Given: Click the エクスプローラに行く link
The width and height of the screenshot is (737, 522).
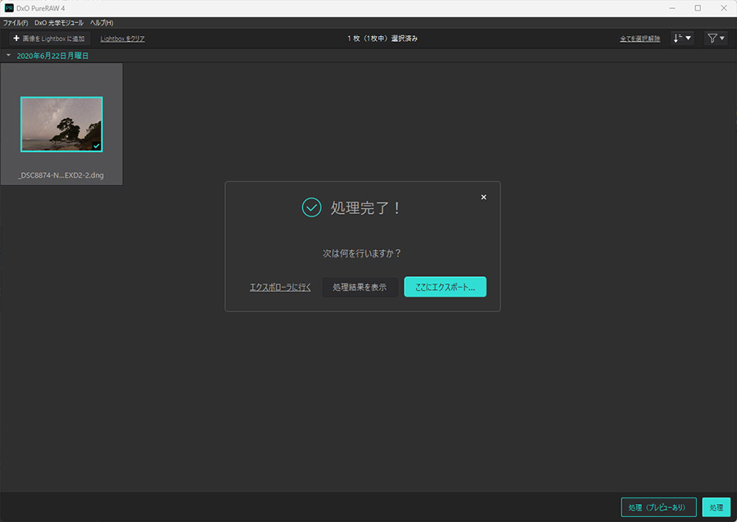Looking at the screenshot, I should click(x=280, y=287).
